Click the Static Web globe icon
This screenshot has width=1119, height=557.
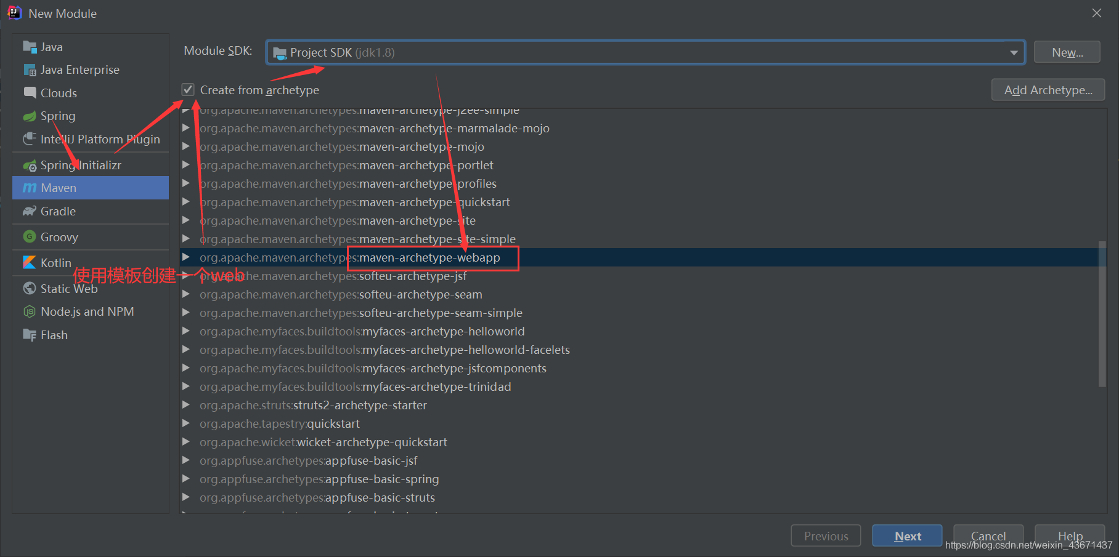tap(30, 289)
